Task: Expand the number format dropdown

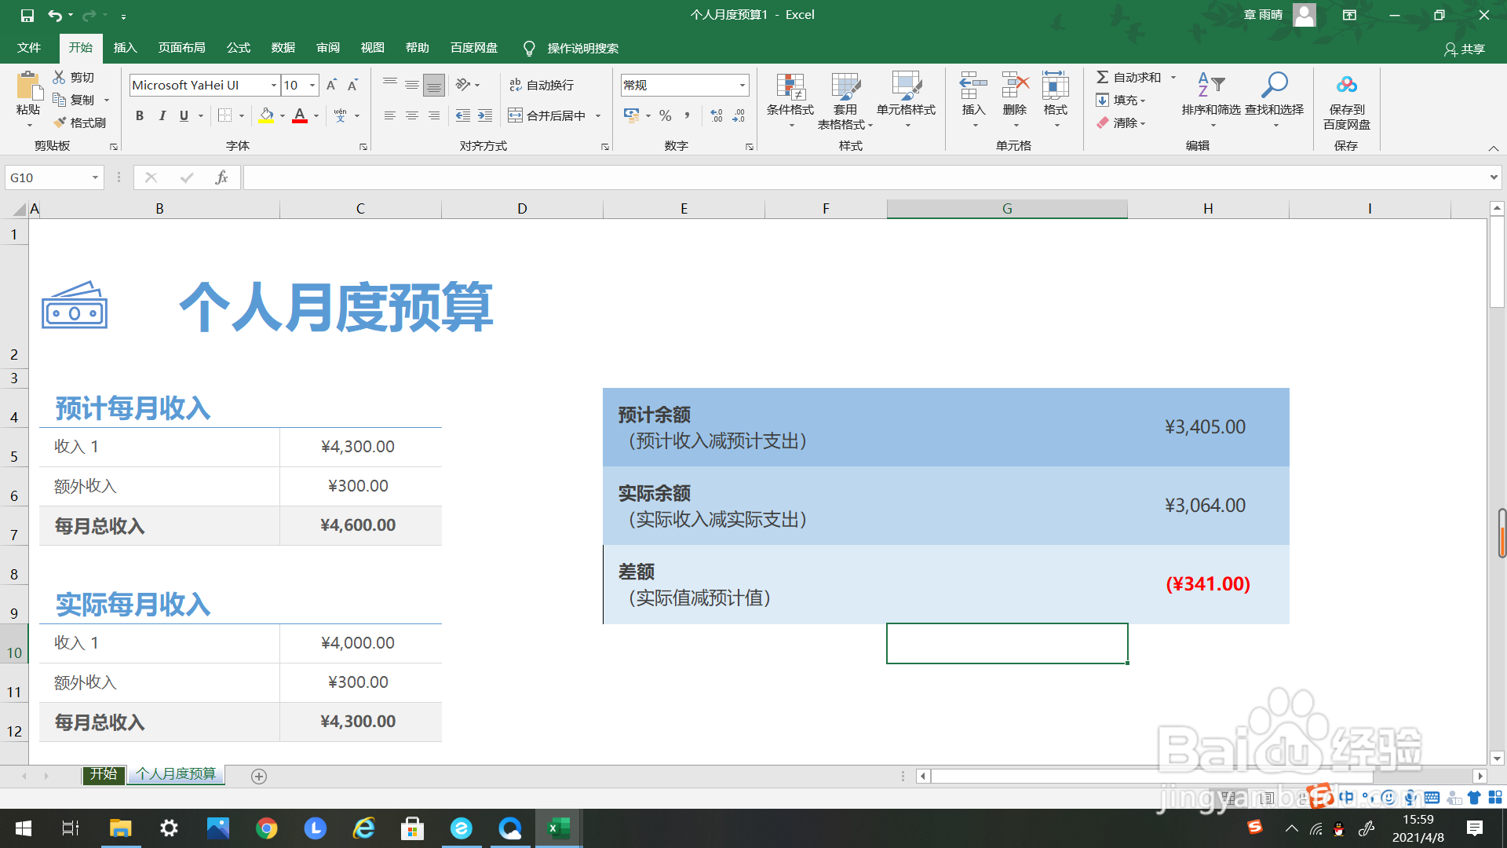Action: 742,85
